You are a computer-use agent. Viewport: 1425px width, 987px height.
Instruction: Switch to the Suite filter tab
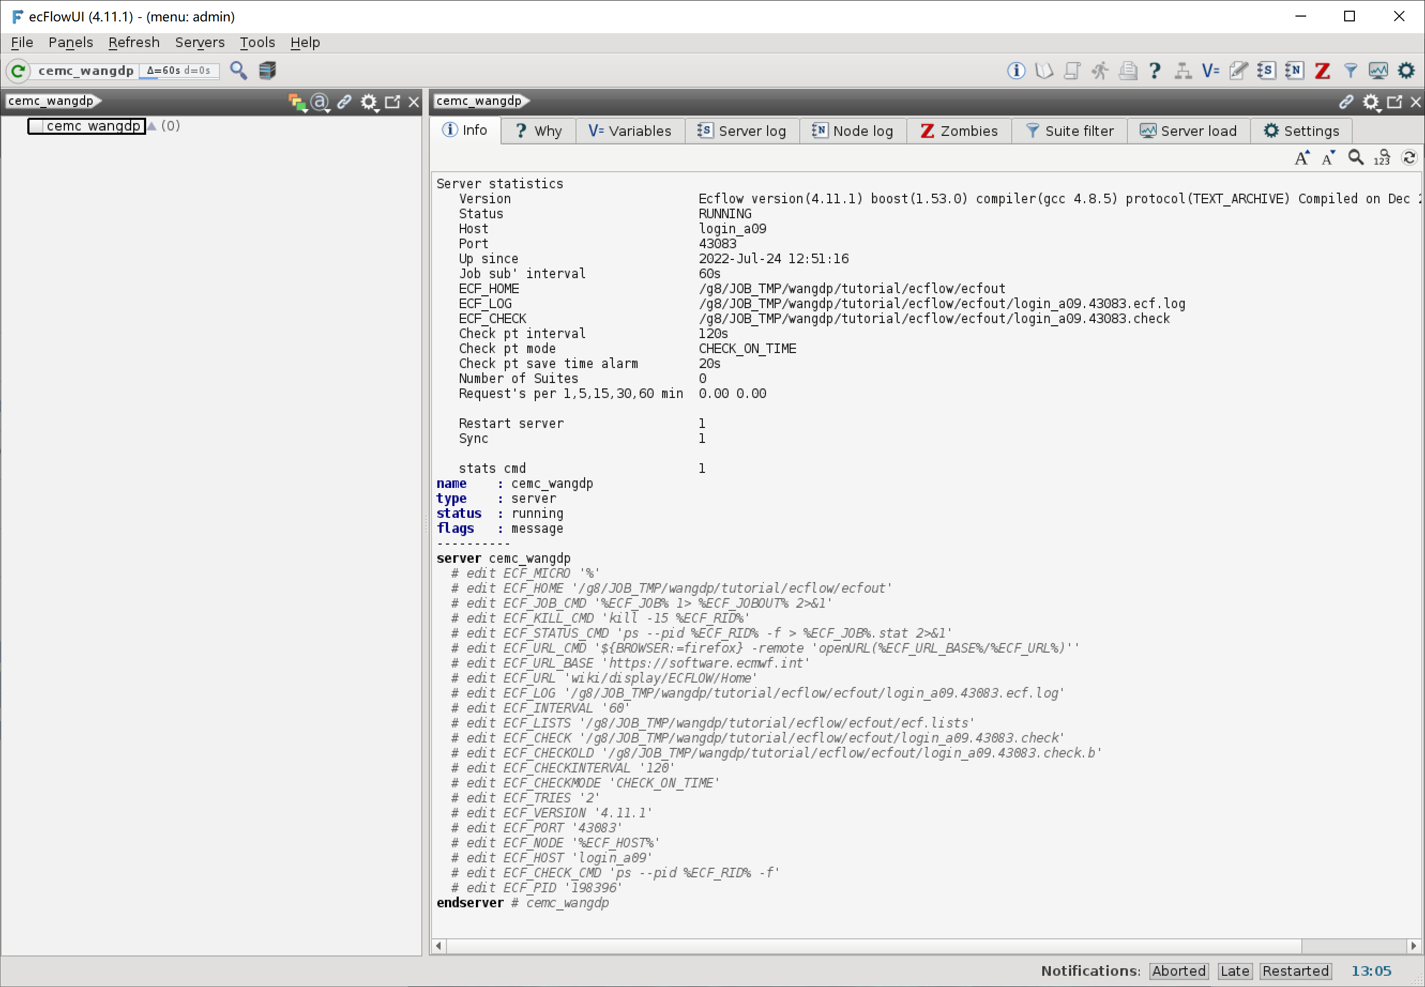(x=1069, y=131)
